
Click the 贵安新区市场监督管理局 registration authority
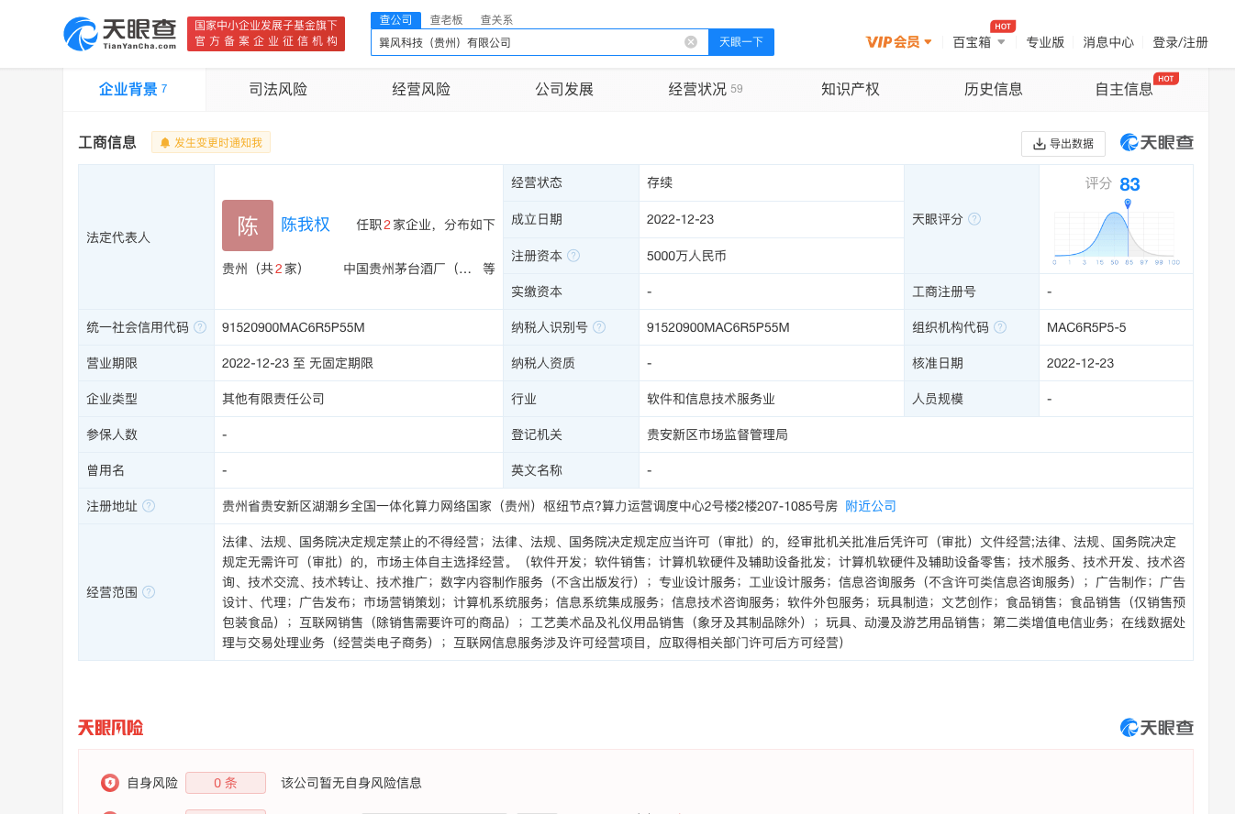pos(718,434)
